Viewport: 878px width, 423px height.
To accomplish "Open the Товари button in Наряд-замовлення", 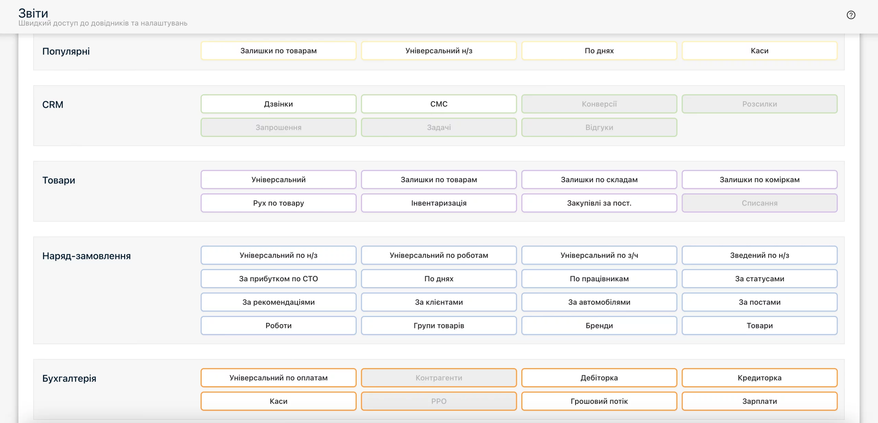I will 760,326.
